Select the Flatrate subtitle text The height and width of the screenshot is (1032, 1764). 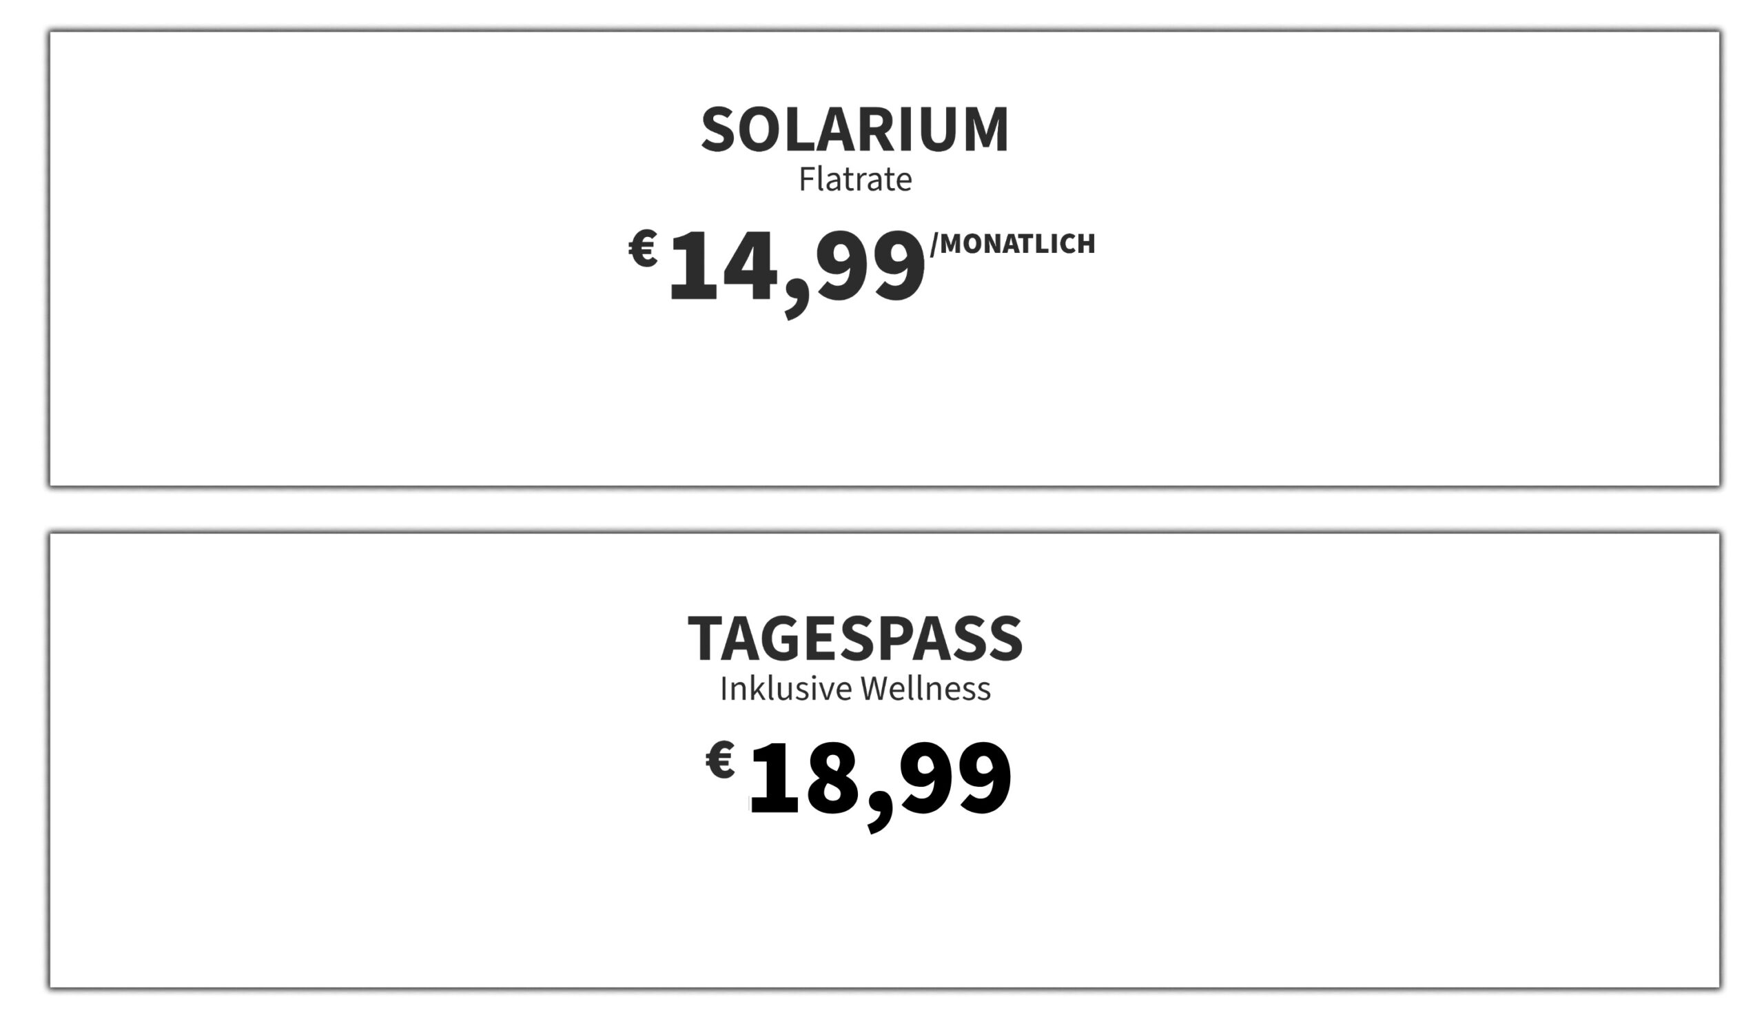(855, 179)
